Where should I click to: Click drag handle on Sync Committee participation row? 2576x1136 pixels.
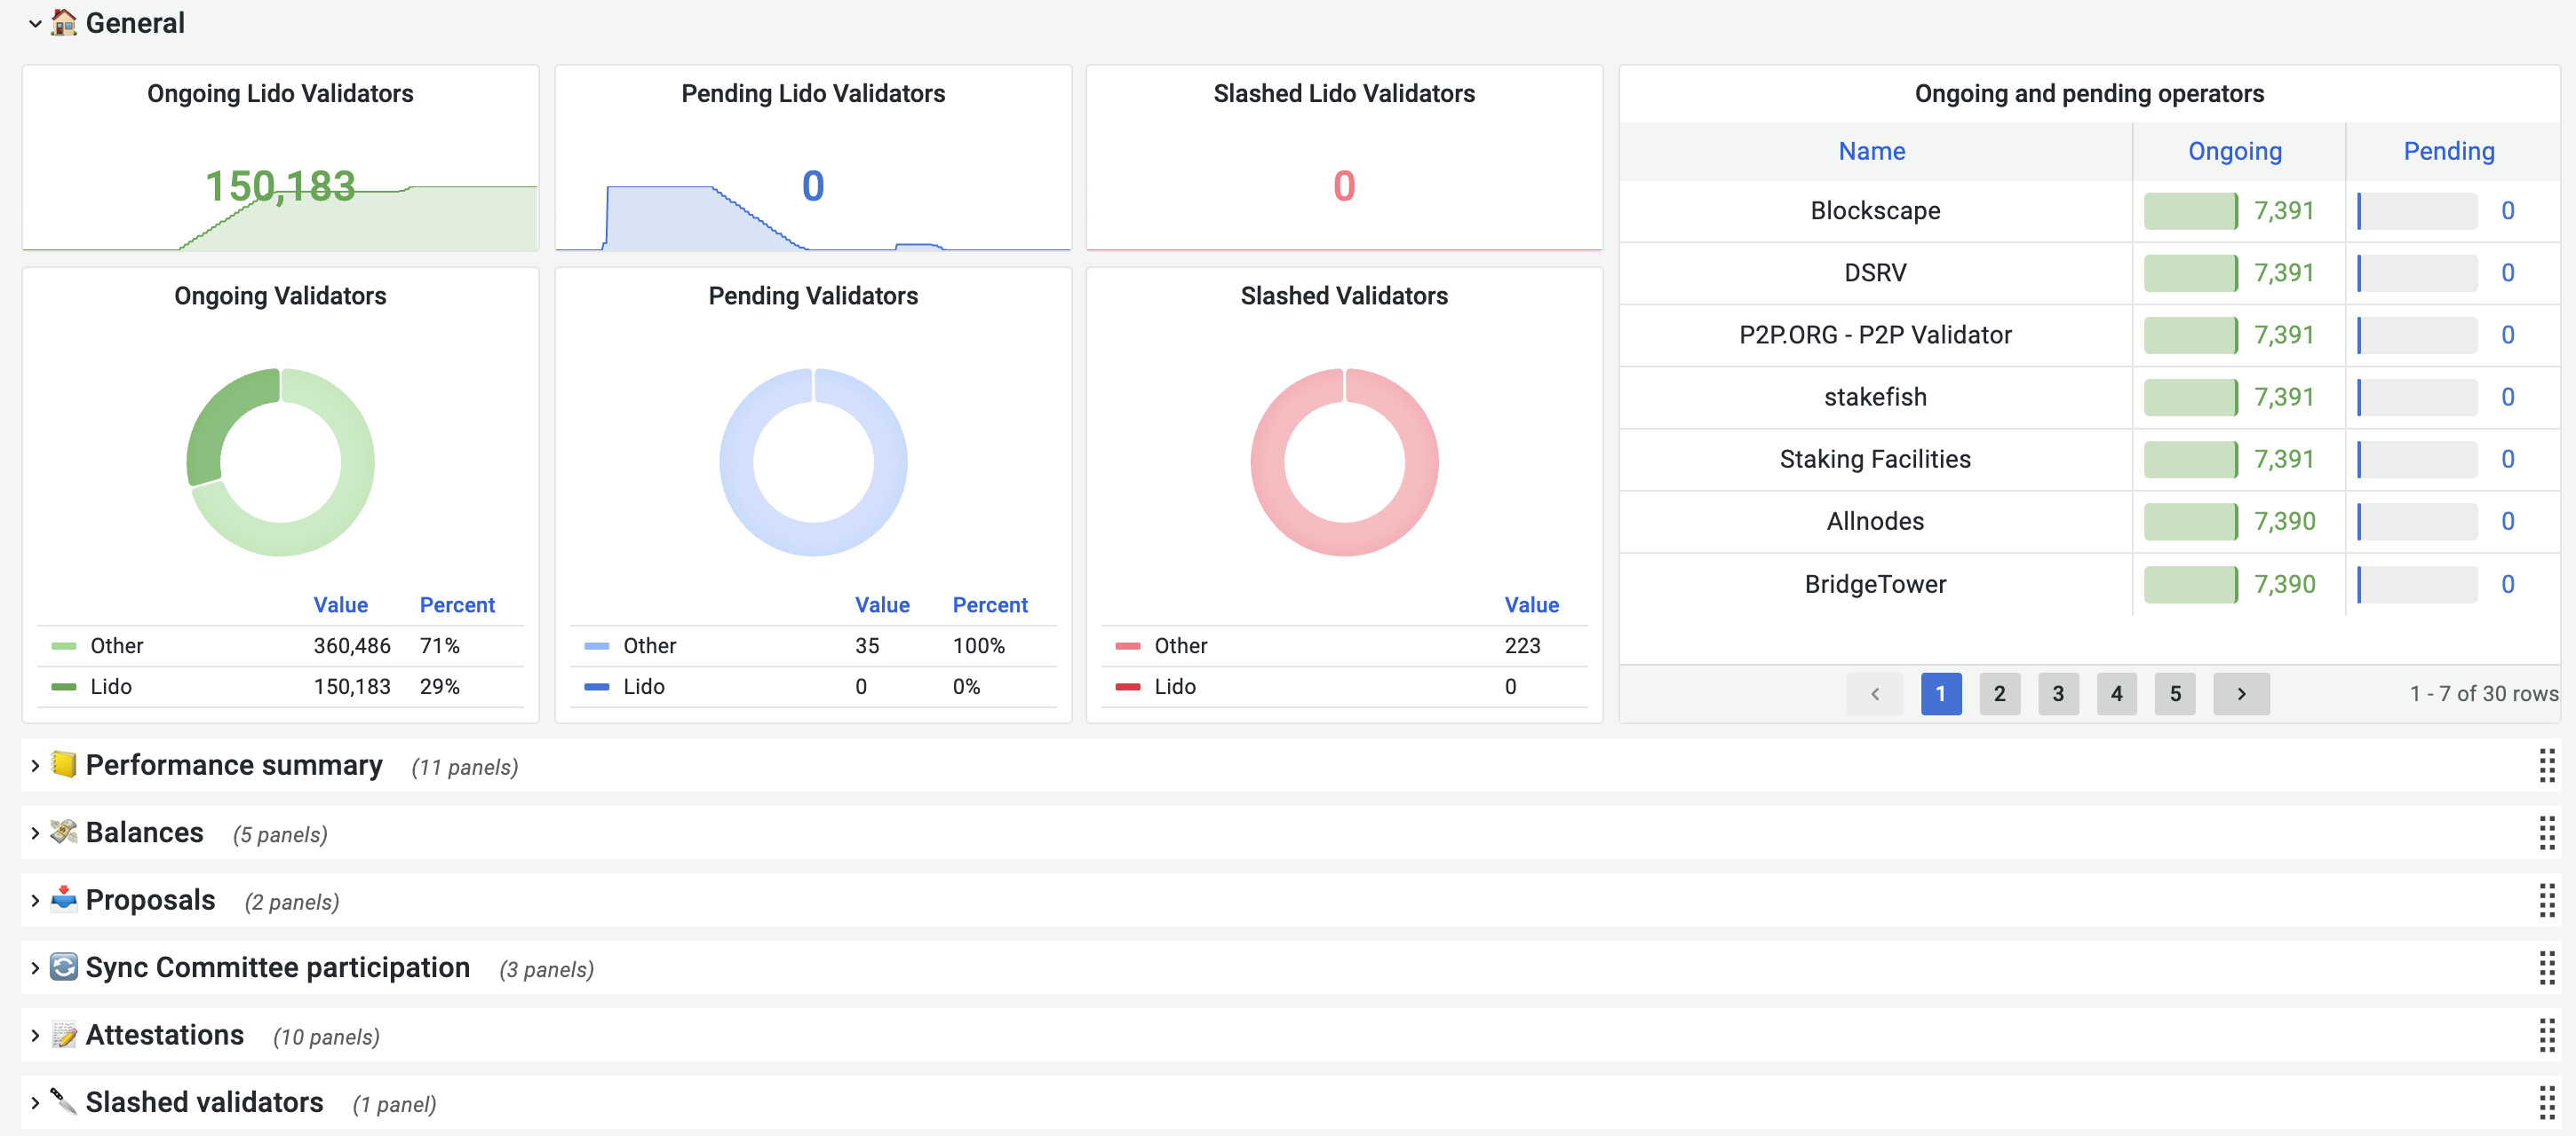[x=2546, y=968]
